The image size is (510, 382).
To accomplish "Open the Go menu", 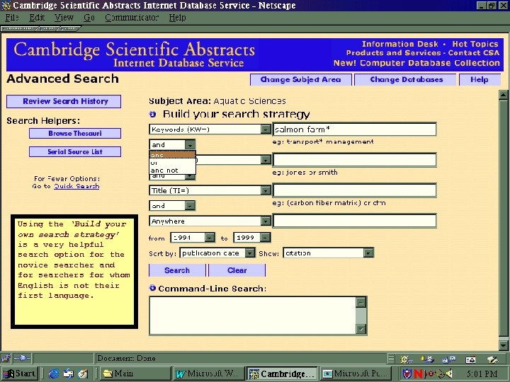I will click(x=89, y=18).
